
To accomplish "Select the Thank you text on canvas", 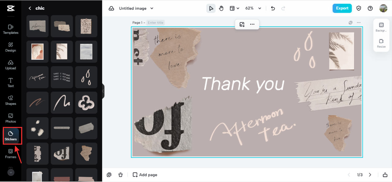I will click(243, 84).
